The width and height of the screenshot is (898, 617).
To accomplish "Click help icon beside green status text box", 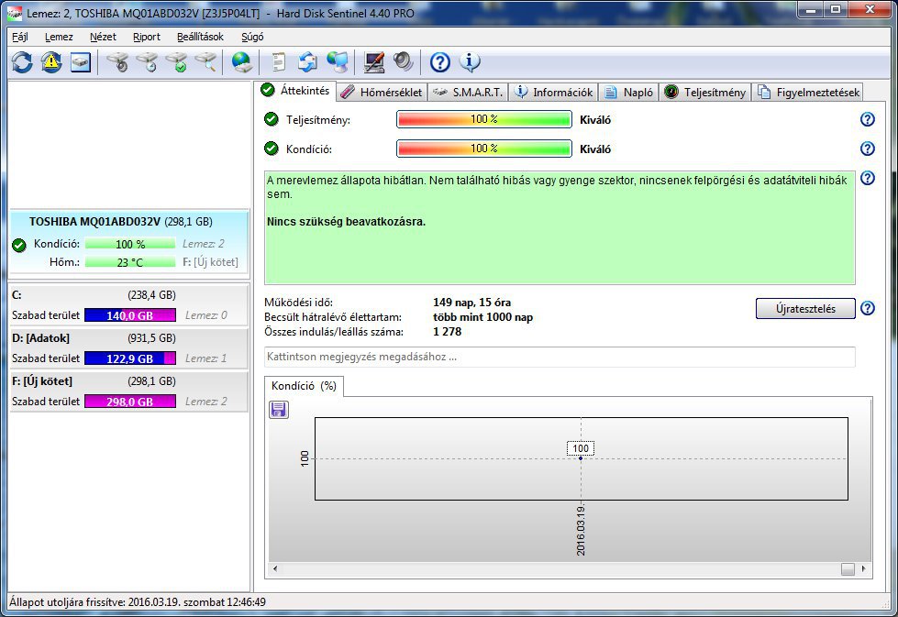I will (868, 178).
